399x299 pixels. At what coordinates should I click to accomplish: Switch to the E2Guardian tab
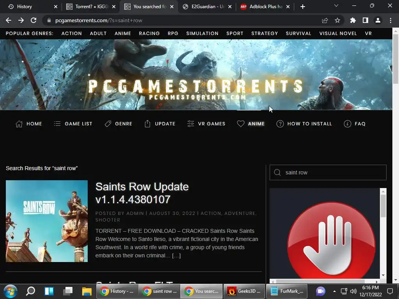[205, 7]
